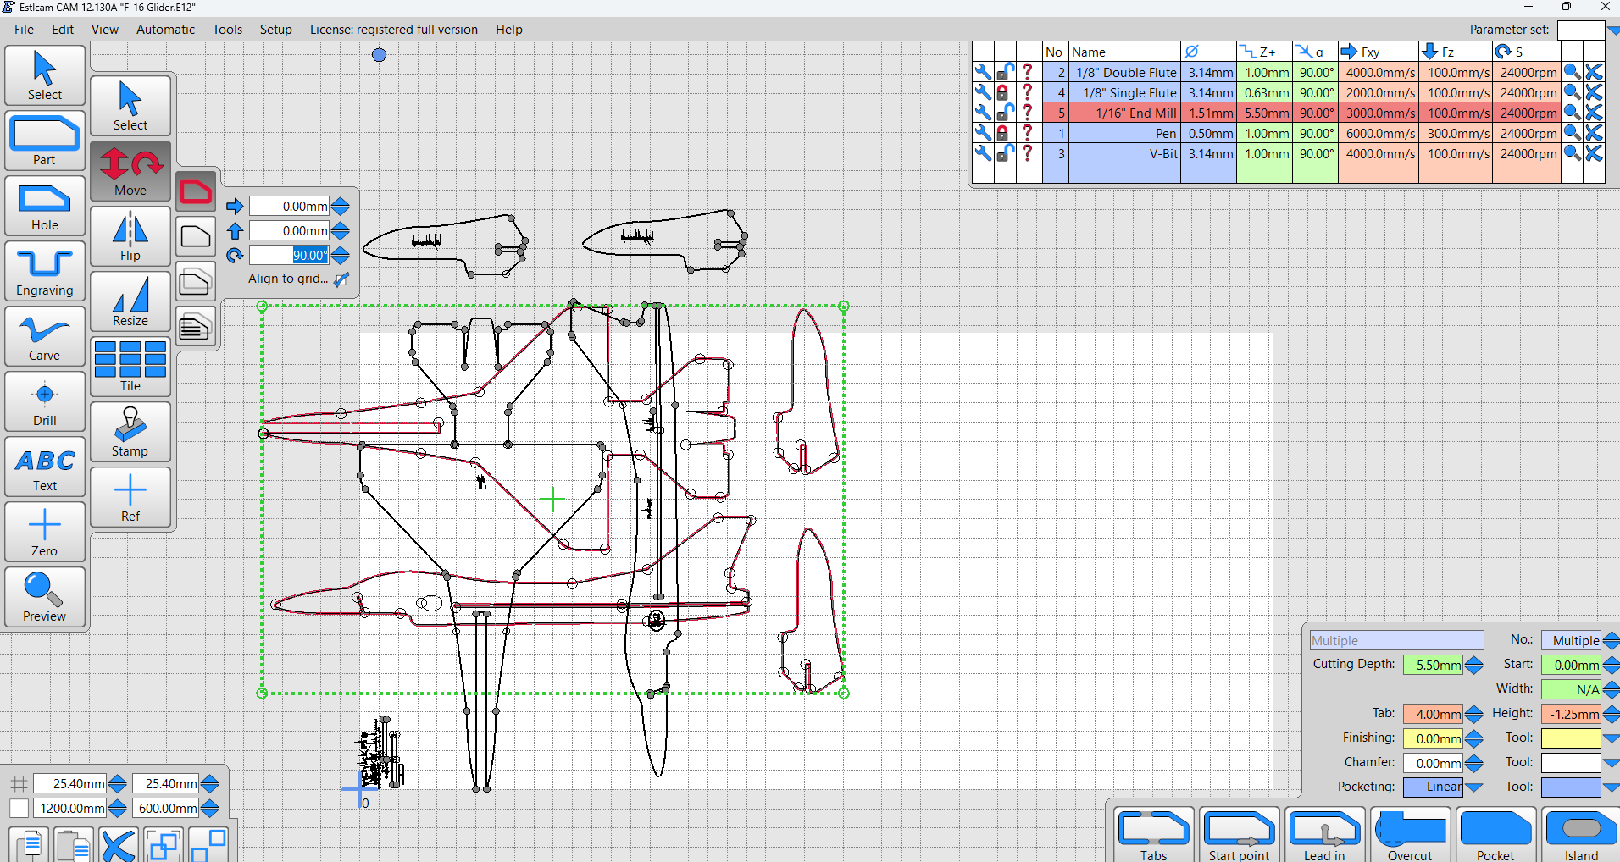Click the Overcut button
Image resolution: width=1620 pixels, height=862 pixels.
click(1410, 836)
